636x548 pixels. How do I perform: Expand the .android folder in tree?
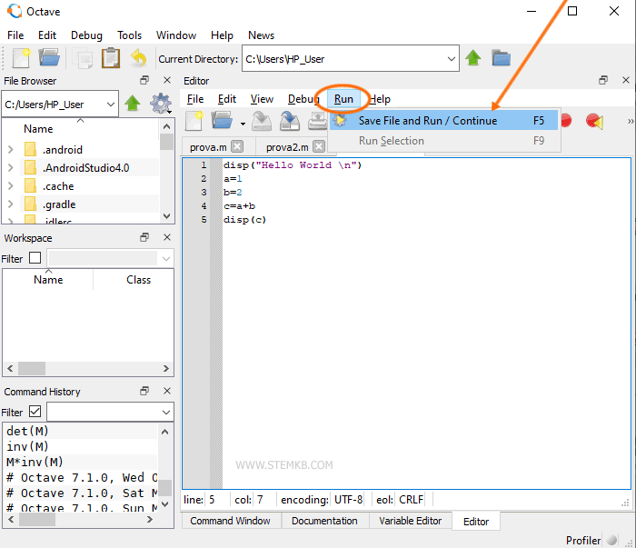tap(10, 150)
